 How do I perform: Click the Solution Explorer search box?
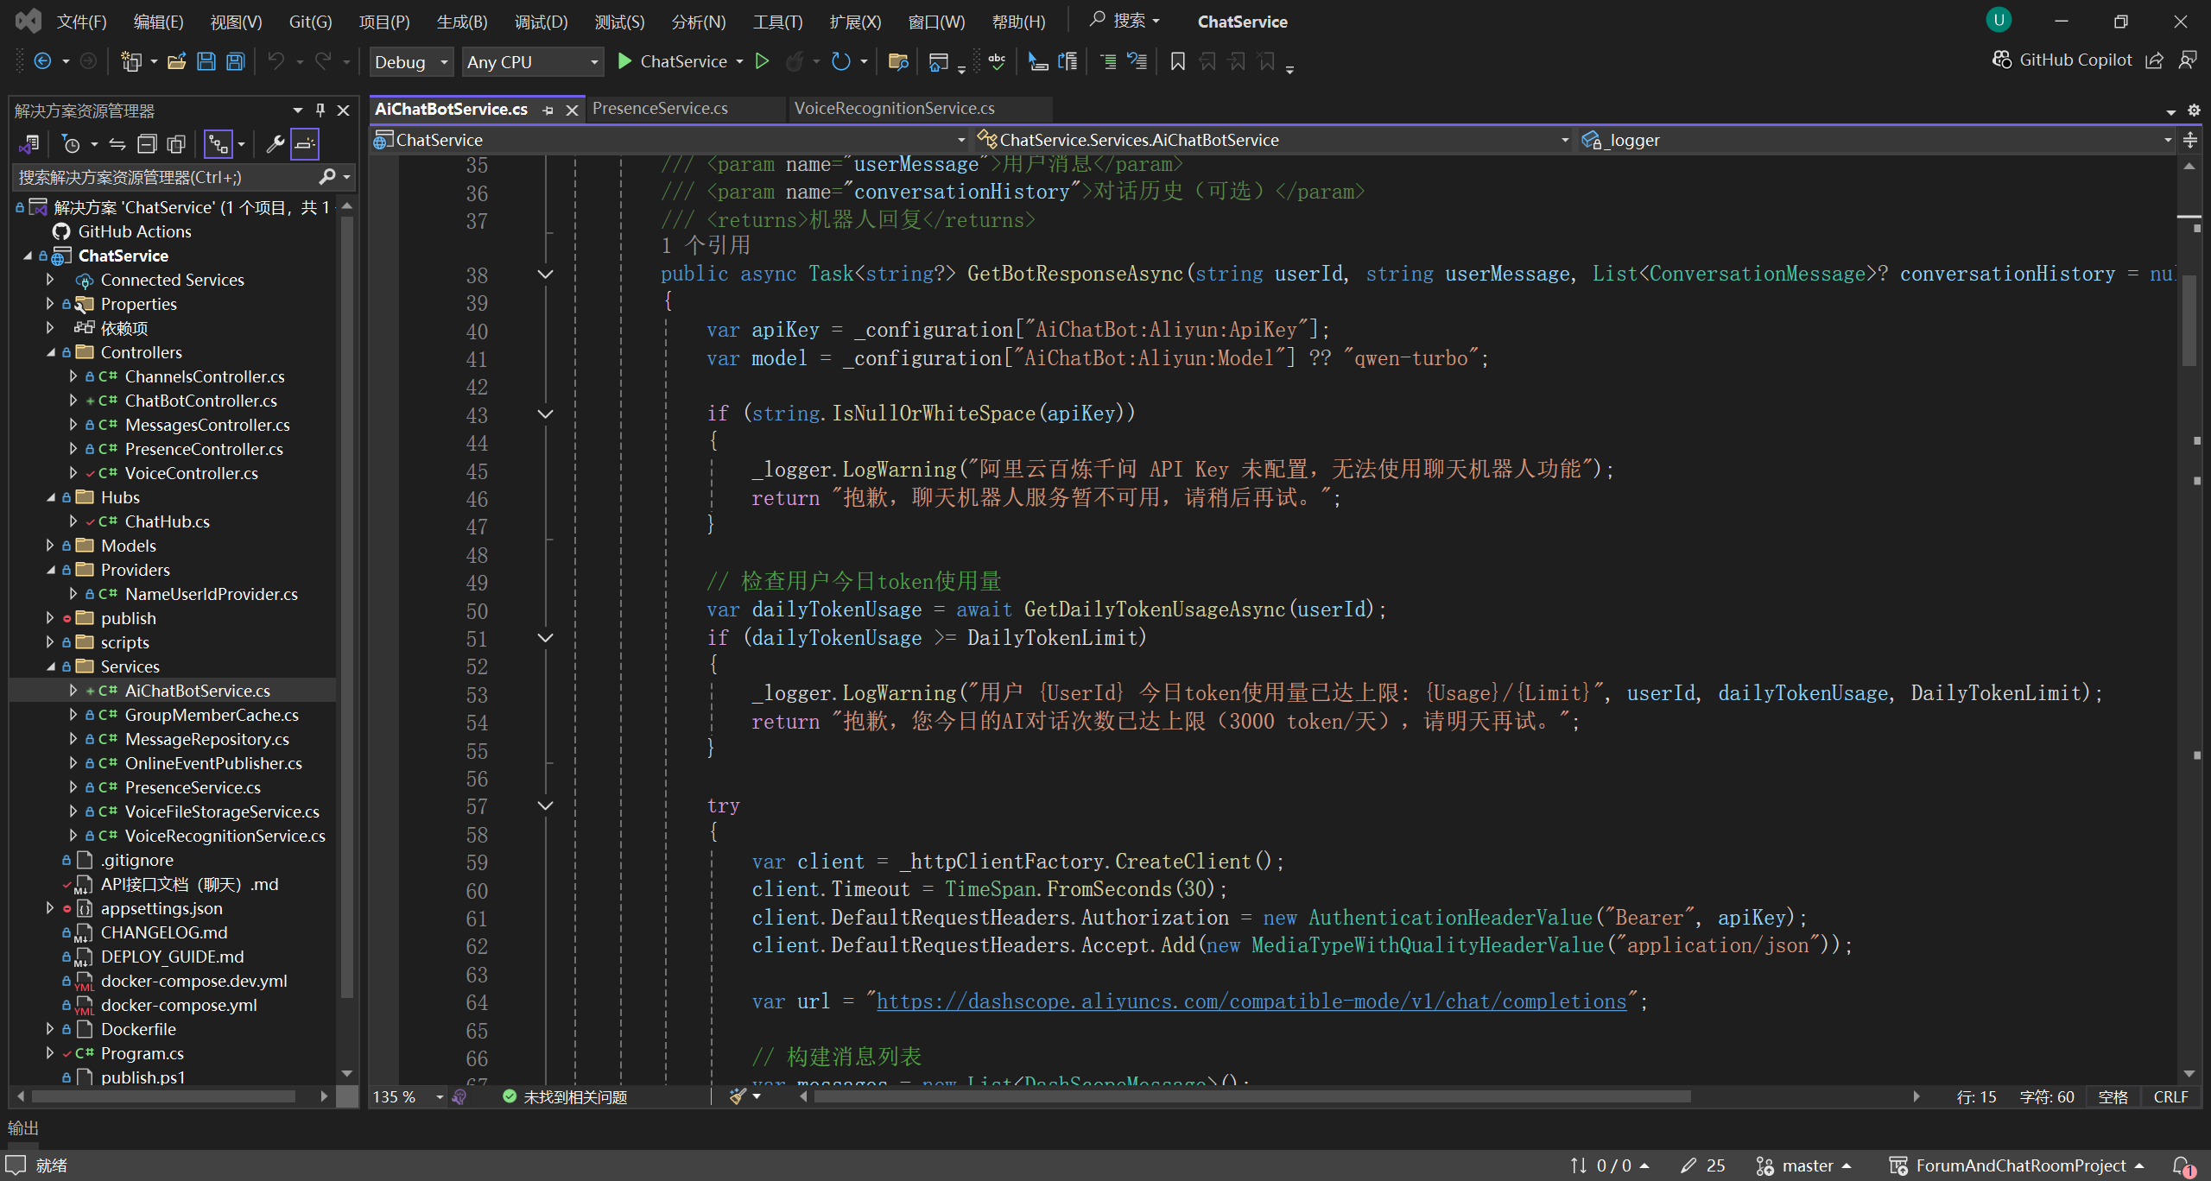(x=155, y=177)
